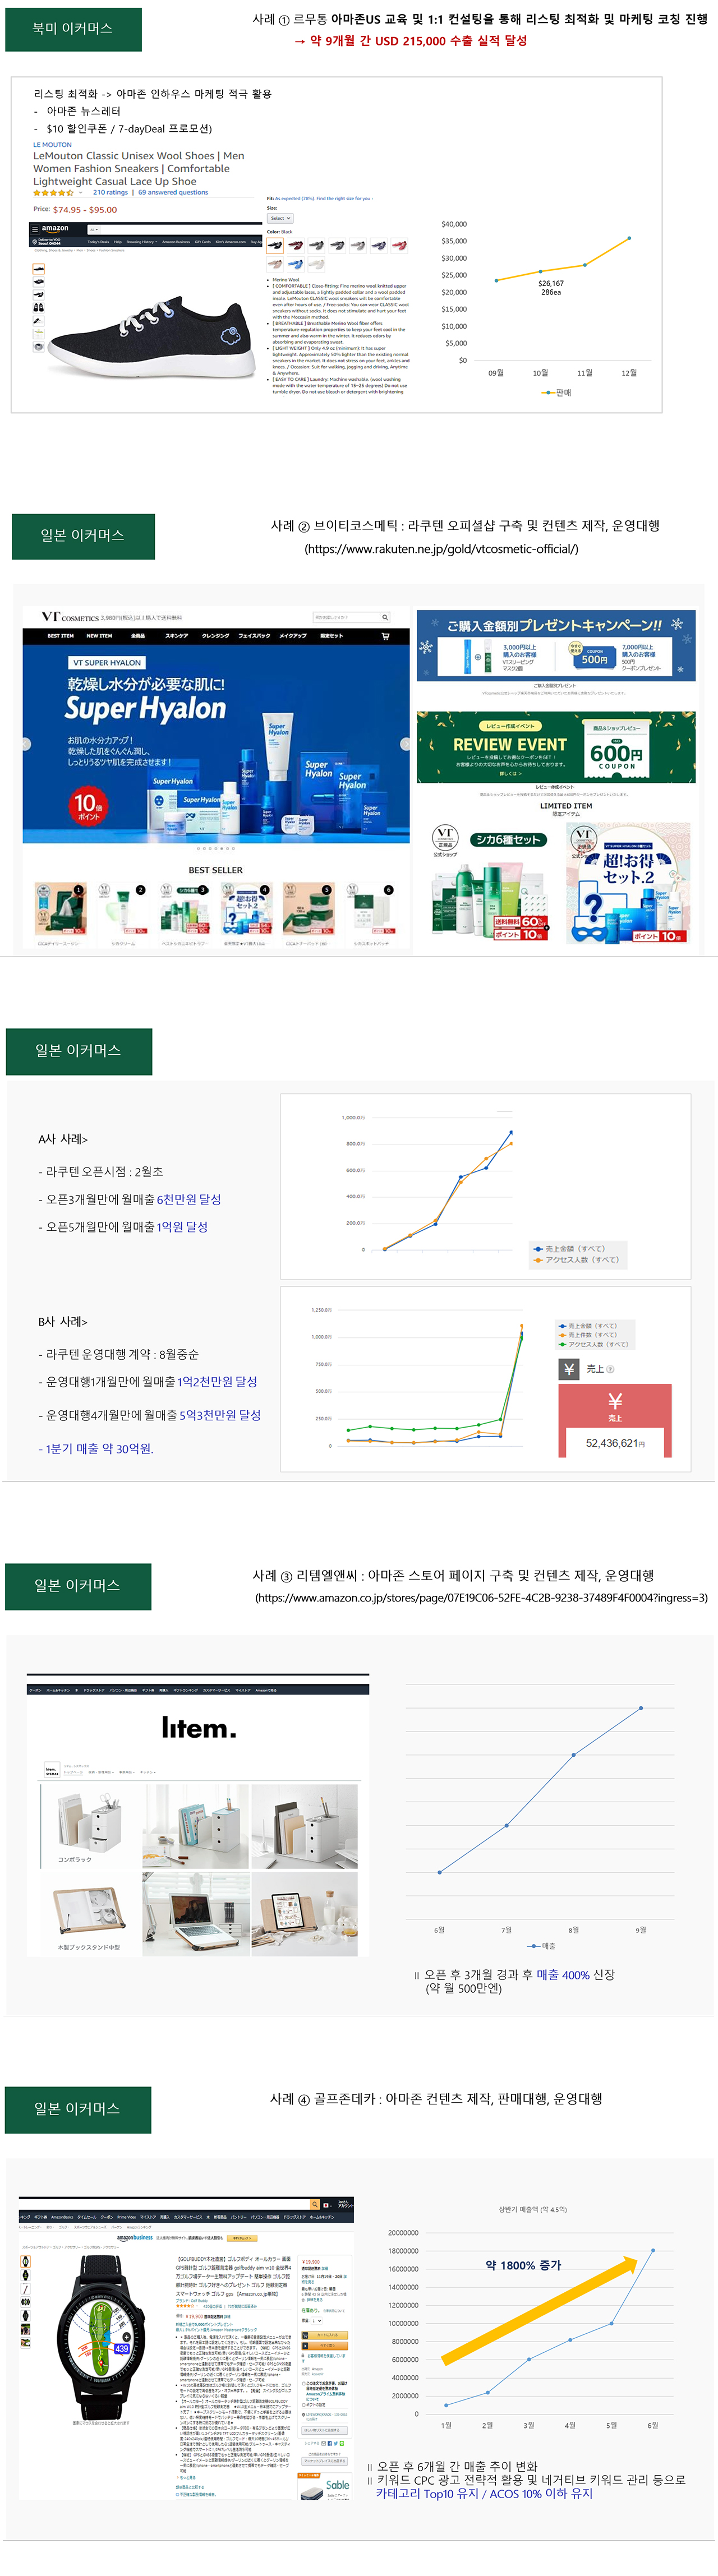Open the 69 answered questions link
The height and width of the screenshot is (2576, 718).
pos(173,193)
